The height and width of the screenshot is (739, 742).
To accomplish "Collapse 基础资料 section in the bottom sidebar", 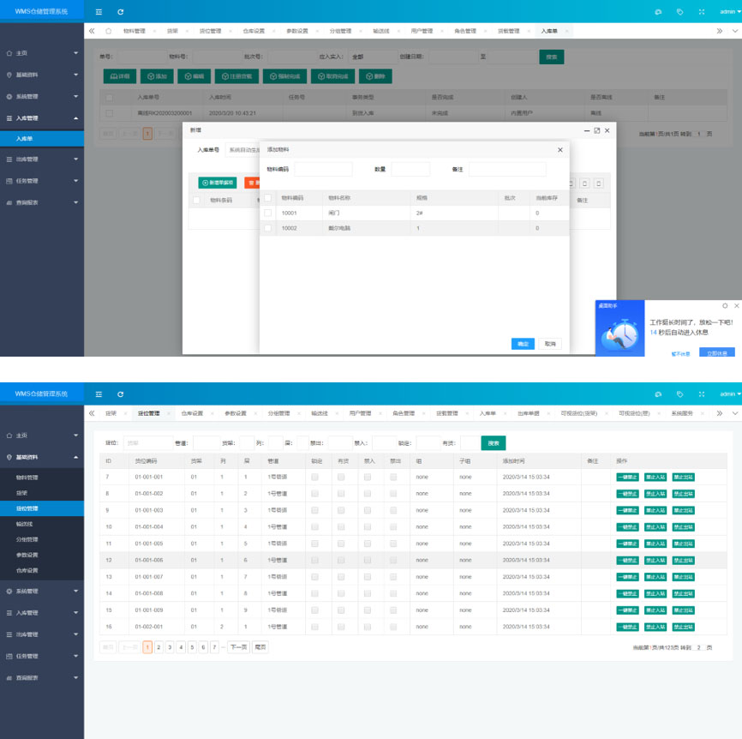I will (x=42, y=457).
